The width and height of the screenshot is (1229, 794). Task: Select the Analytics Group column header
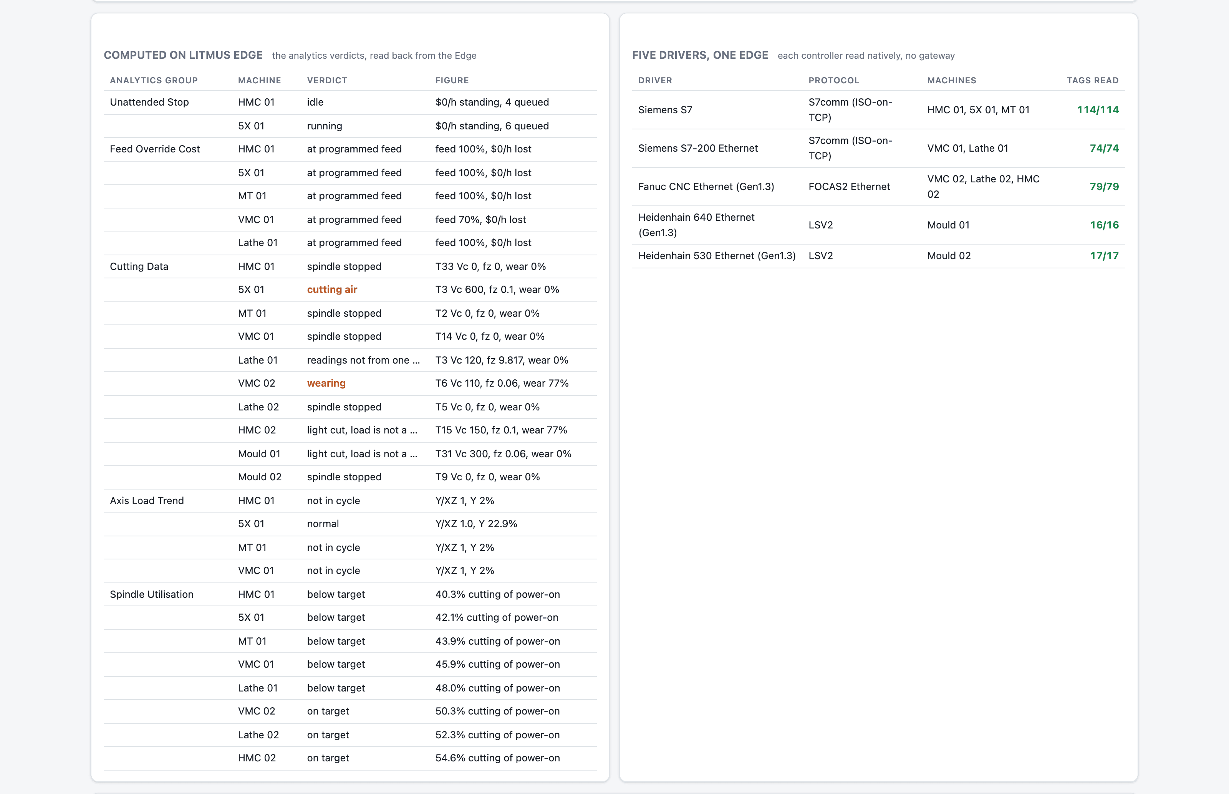(x=154, y=80)
